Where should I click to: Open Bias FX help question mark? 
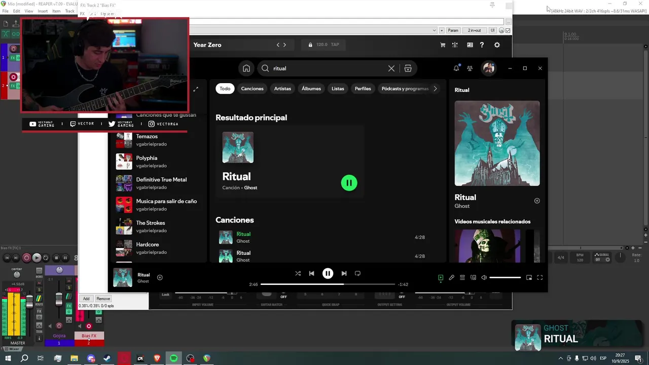click(482, 45)
